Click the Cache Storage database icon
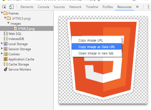 point(6,64)
